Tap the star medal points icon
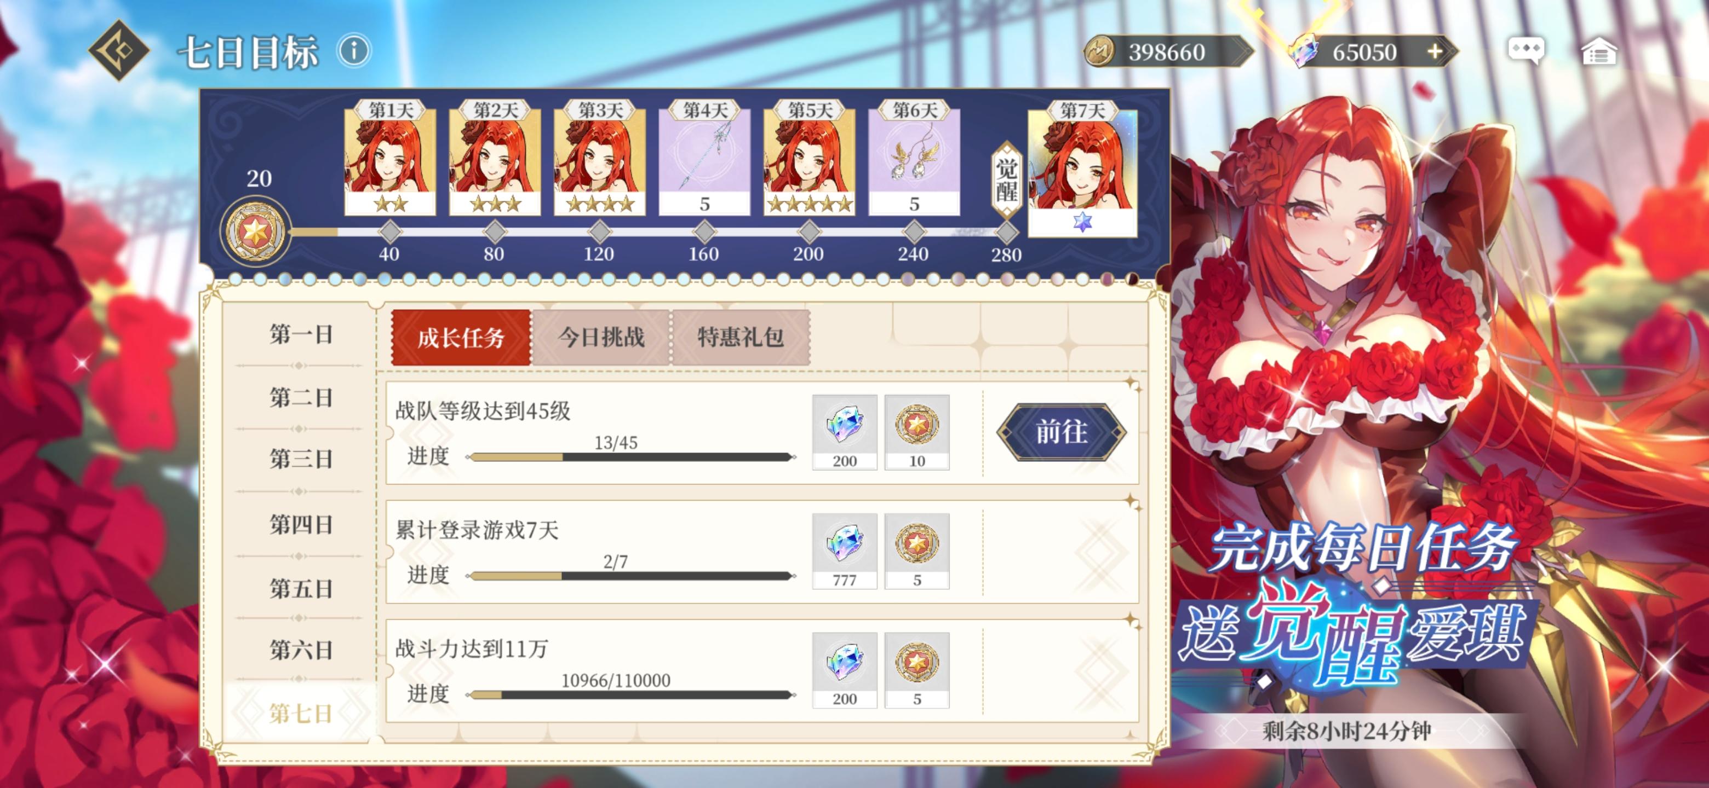The height and width of the screenshot is (788, 1709). (x=255, y=233)
